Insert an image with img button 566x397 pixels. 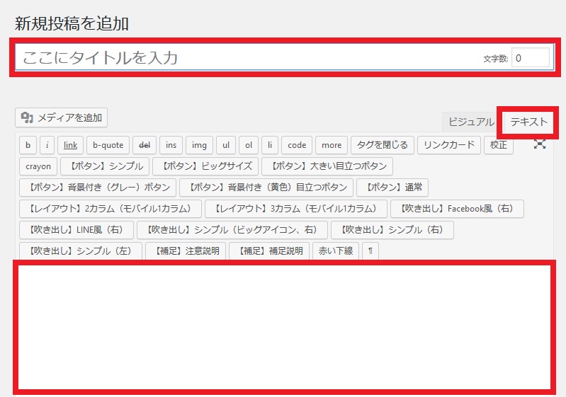pyautogui.click(x=199, y=145)
